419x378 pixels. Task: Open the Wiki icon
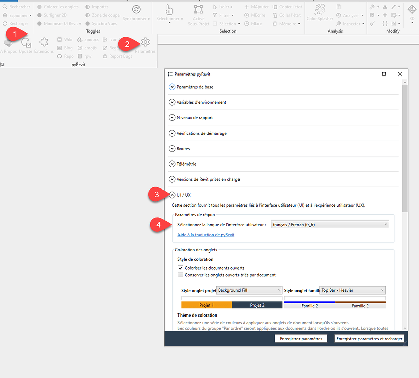(x=66, y=39)
